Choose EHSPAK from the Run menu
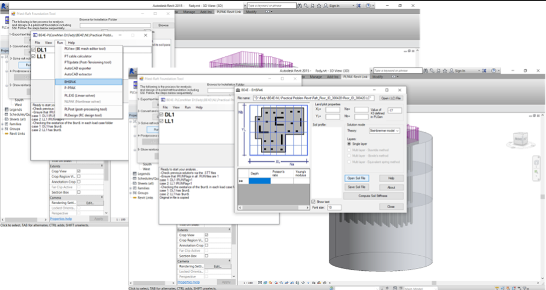This screenshot has width=546, height=290. [x=88, y=82]
